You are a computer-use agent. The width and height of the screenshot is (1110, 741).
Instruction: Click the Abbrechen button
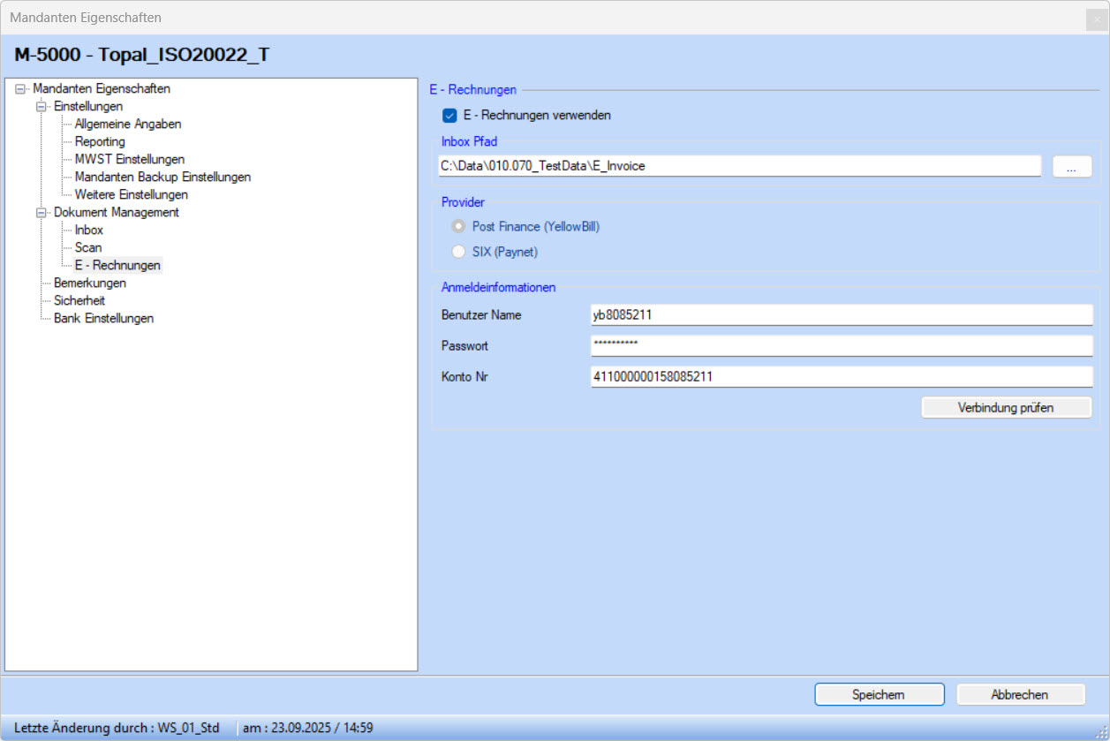coord(1019,695)
